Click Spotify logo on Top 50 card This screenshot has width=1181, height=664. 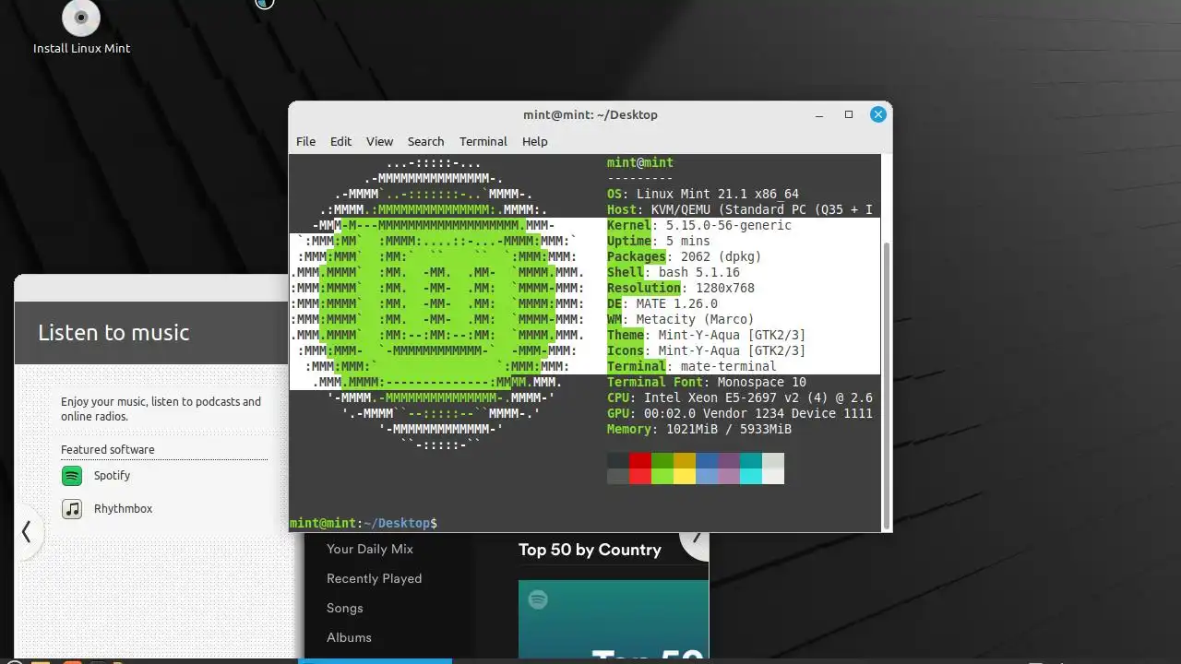click(x=538, y=600)
